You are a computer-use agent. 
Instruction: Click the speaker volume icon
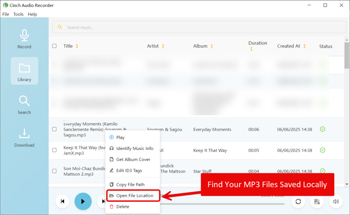pyautogui.click(x=336, y=202)
